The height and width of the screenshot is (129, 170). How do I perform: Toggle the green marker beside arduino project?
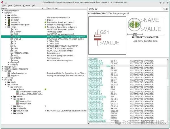pos(45,89)
